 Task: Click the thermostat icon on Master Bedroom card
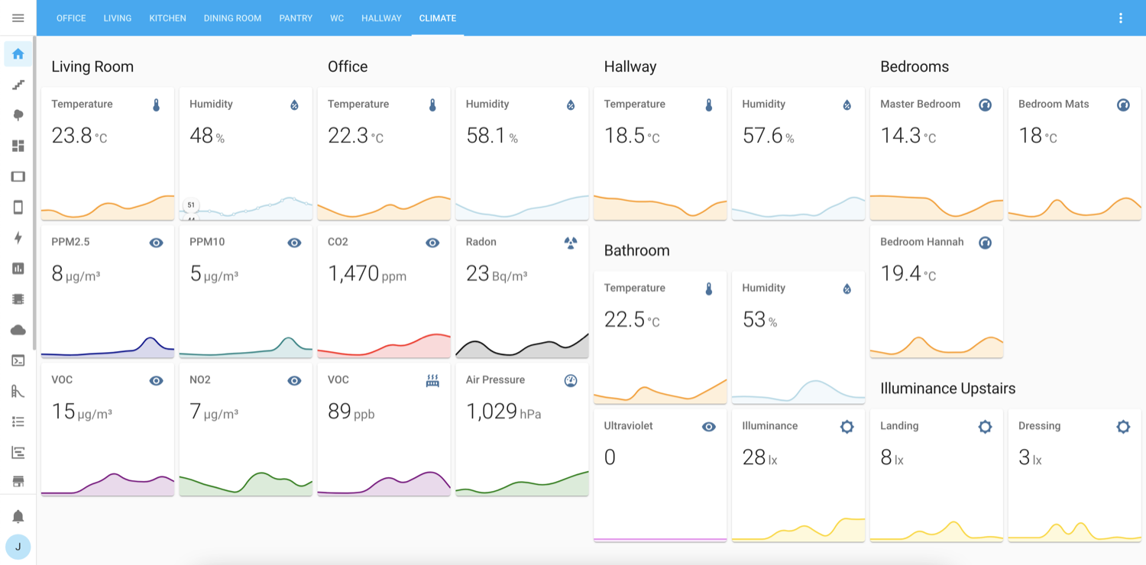(x=986, y=105)
